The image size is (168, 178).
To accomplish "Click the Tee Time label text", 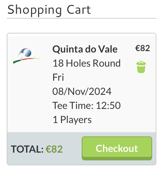I will (x=73, y=105).
